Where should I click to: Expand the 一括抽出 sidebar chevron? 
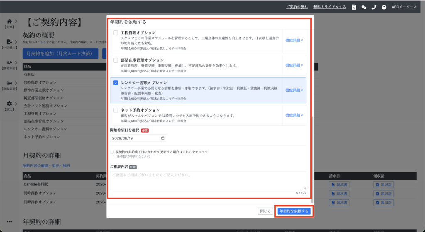coord(16,42)
